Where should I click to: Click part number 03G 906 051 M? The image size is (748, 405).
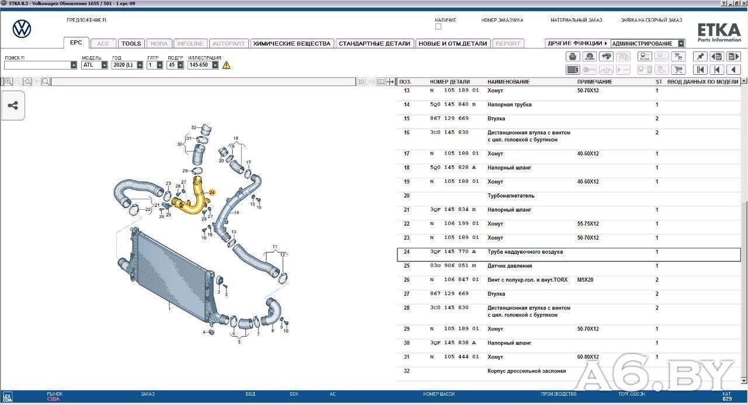pyautogui.click(x=453, y=266)
